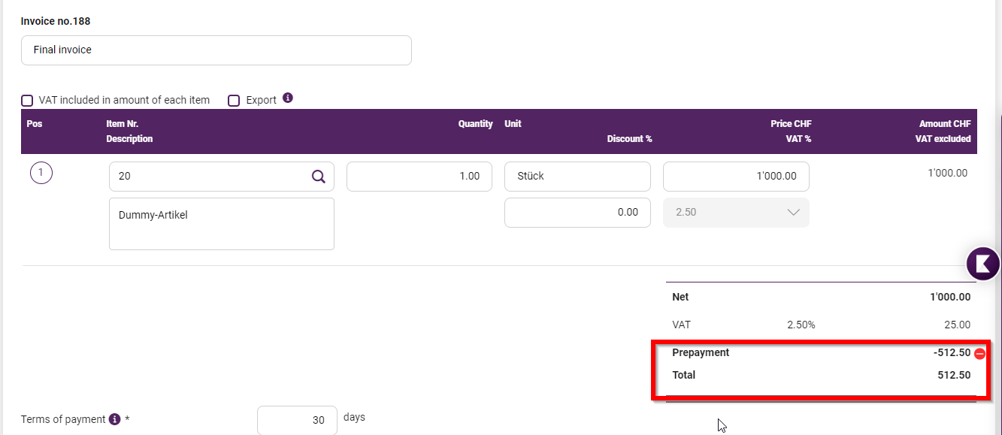The image size is (1002, 435).
Task: Click the Unit field with Stück
Action: click(577, 177)
